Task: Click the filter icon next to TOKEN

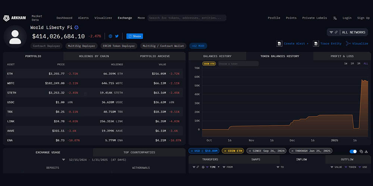Action: pos(346,167)
